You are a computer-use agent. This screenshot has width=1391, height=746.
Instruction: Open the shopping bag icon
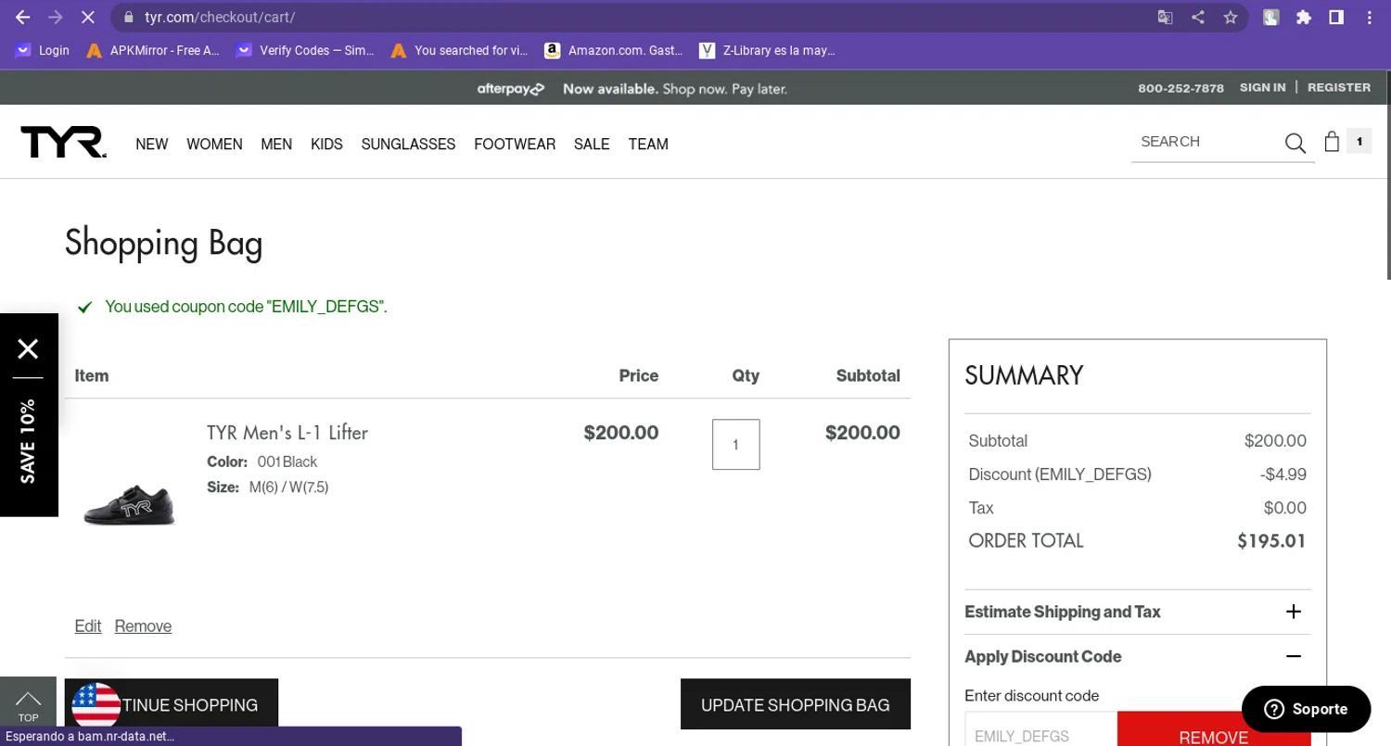click(x=1332, y=141)
